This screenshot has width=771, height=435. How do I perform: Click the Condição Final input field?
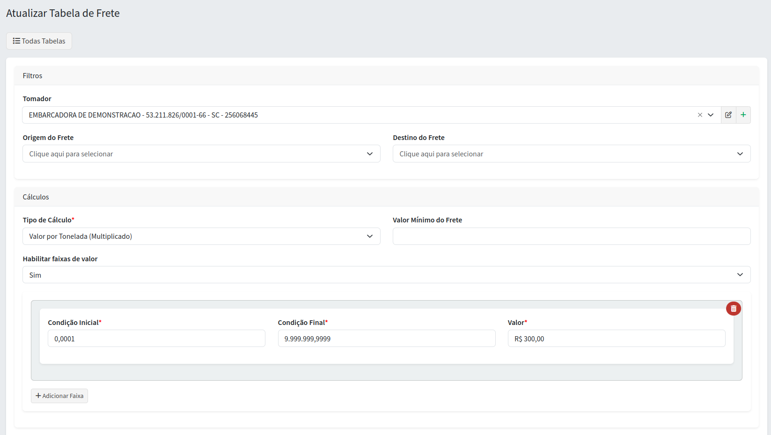[386, 339]
